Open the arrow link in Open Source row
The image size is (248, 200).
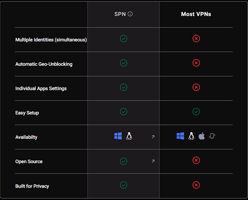coord(153,161)
